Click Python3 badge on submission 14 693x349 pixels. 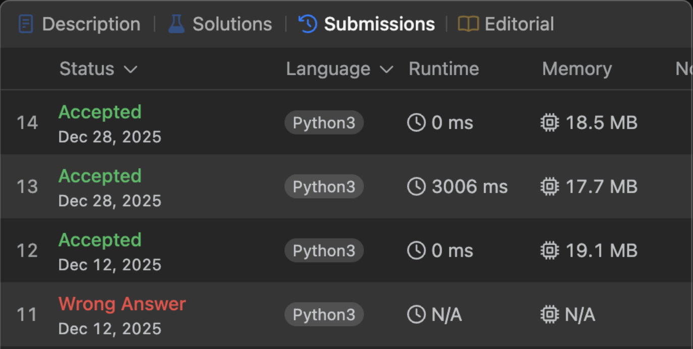click(324, 123)
